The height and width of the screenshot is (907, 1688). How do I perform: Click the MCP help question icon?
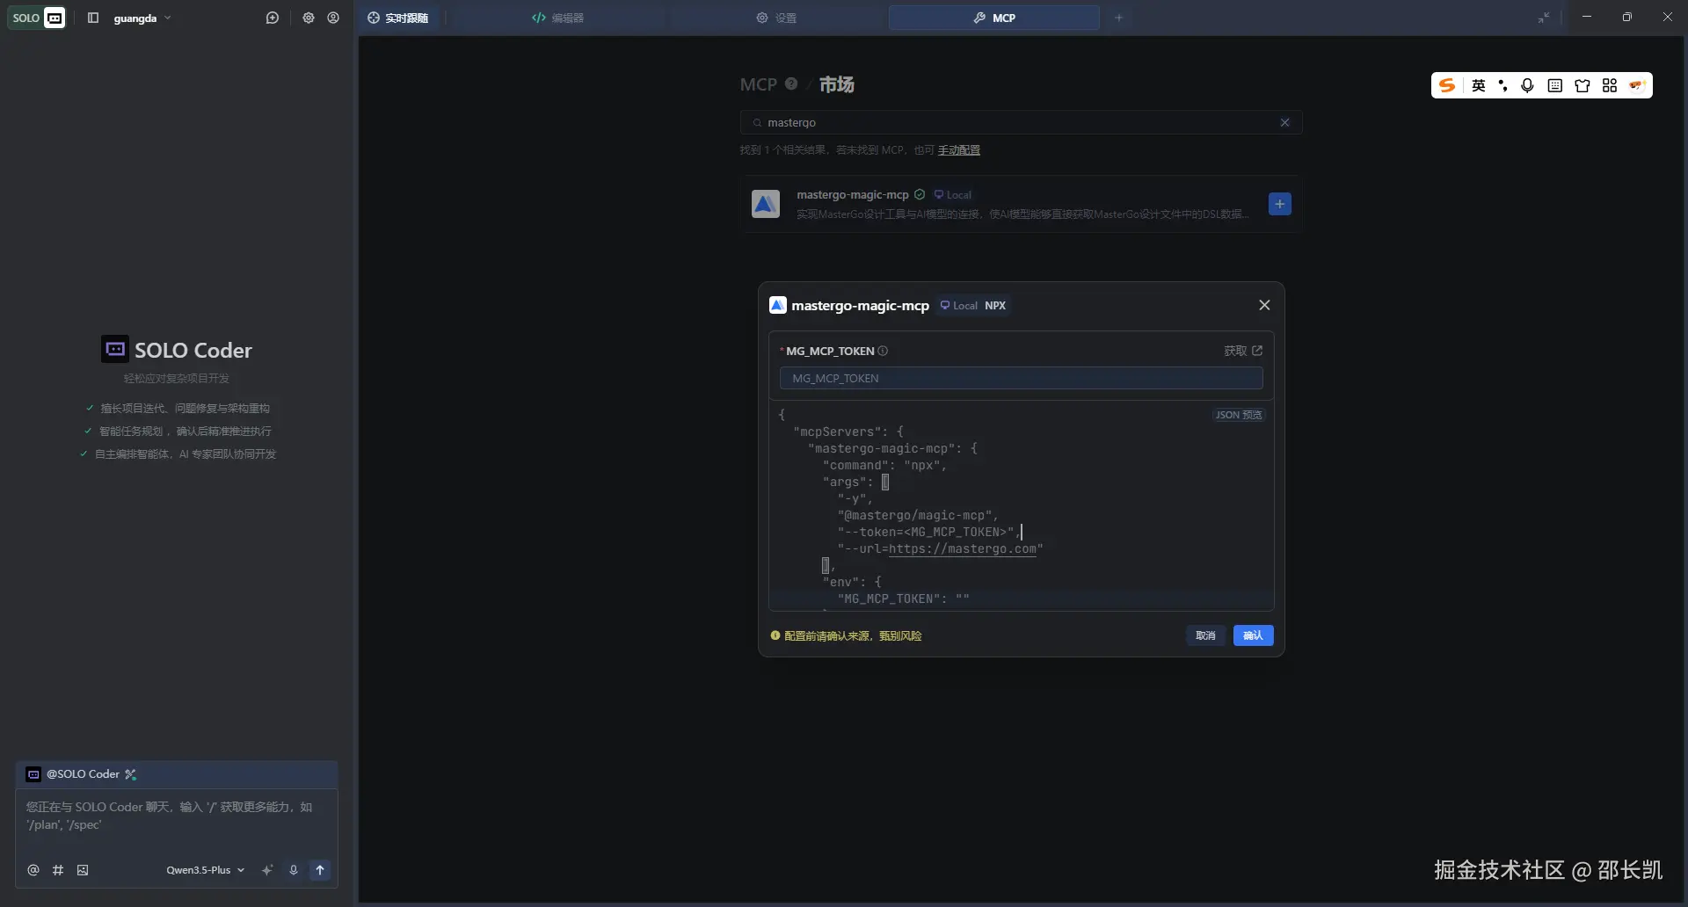(x=791, y=83)
